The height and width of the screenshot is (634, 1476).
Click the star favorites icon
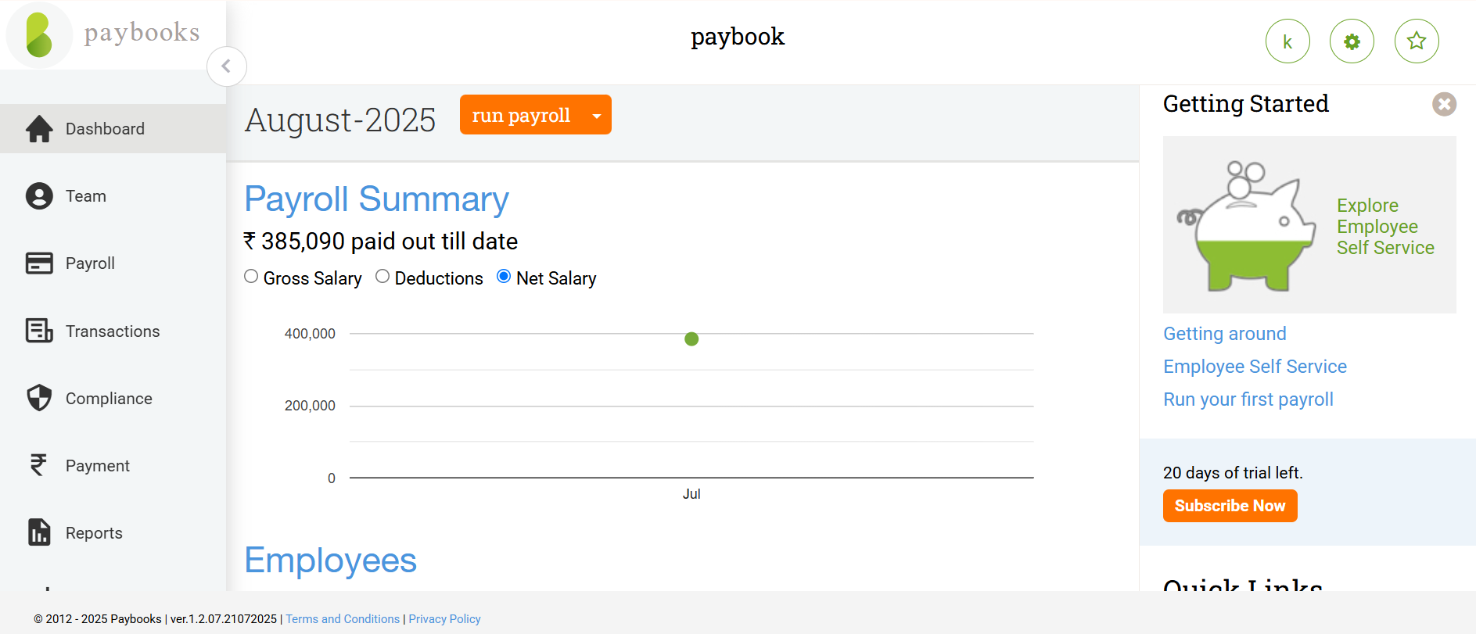(x=1417, y=41)
